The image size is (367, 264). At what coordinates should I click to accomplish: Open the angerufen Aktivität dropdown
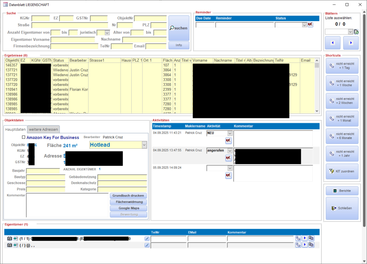point(230,151)
